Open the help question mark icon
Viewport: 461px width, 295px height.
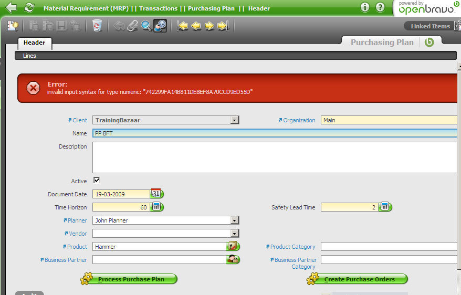pos(380,7)
